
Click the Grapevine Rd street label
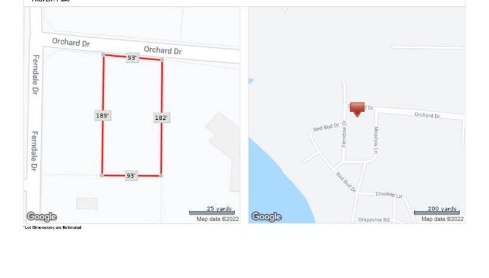pyautogui.click(x=374, y=220)
